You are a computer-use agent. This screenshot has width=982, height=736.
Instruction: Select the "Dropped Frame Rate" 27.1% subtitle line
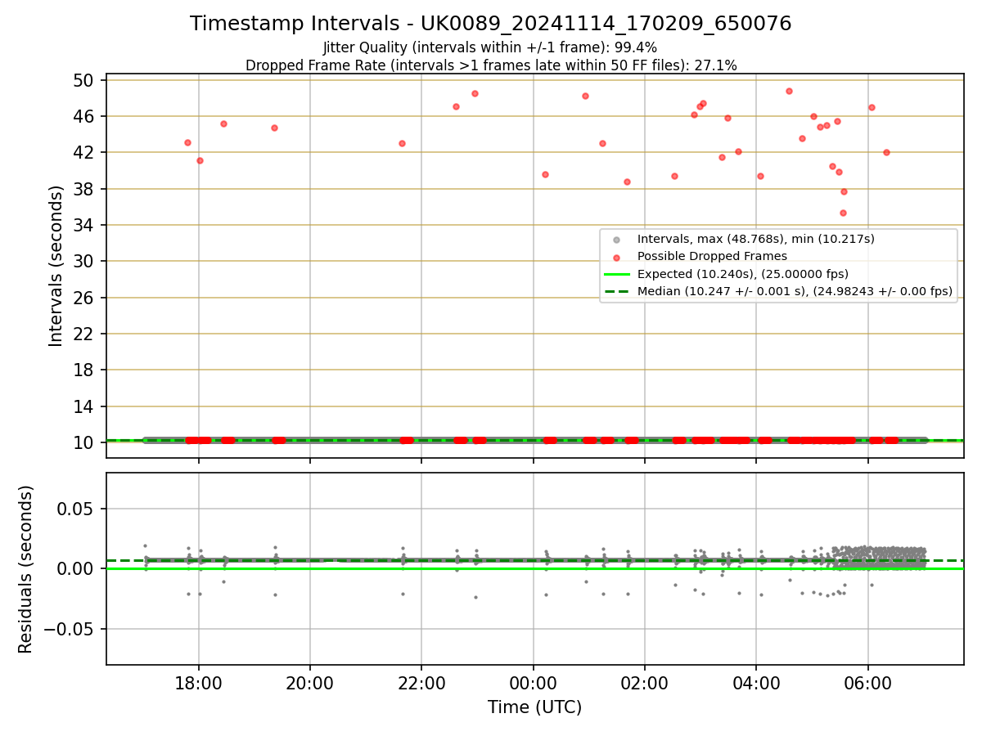coord(491,65)
